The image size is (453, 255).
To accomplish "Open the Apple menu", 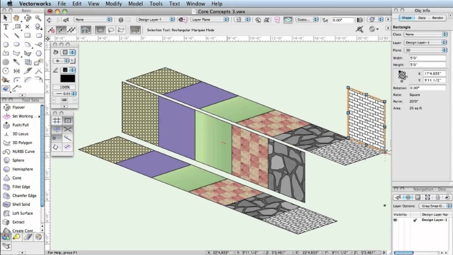I will coord(10,4).
